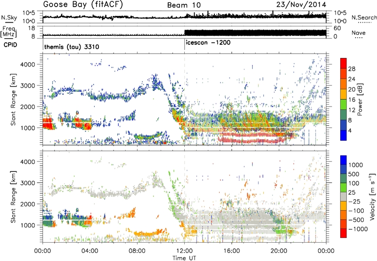377x261 pixels.
Task: Click 'themis (tau) 3310' CPID text
Action: (x=72, y=47)
